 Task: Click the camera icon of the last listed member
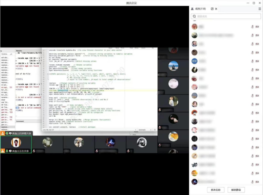point(258,181)
